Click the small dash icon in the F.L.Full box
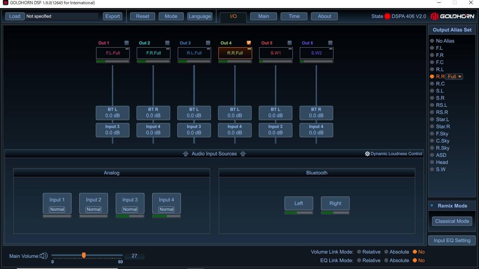The image size is (479, 269). pyautogui.click(x=127, y=49)
